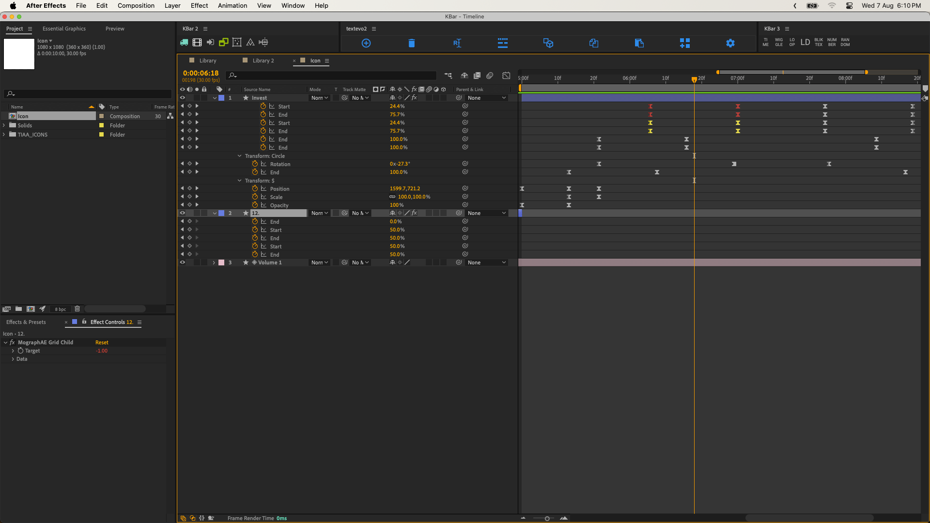Reset the MographAE Grid Child effect
Viewport: 930px width, 523px height.
[102, 342]
